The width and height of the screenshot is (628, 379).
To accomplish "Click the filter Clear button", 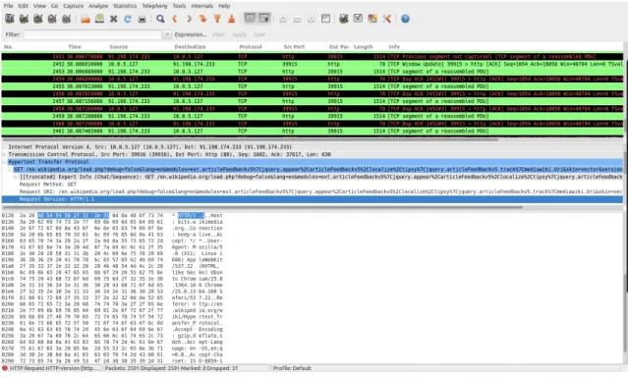I will 219,34.
